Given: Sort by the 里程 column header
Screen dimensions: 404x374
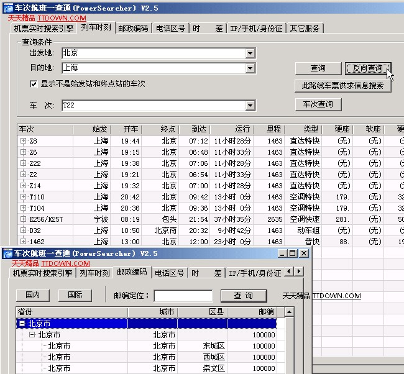Looking at the screenshot, I should pos(269,129).
